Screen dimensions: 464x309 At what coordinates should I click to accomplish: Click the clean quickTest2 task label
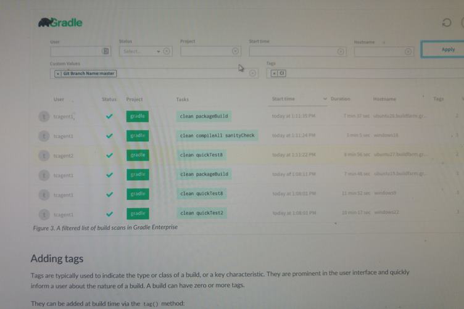pos(202,213)
